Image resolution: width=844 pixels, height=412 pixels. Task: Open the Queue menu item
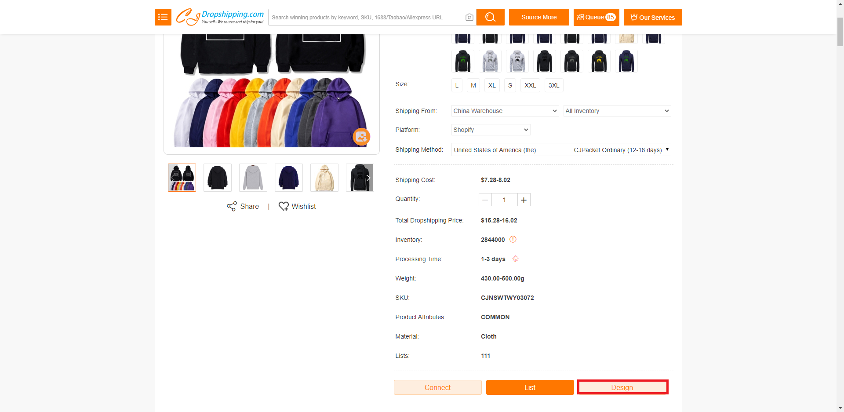click(x=596, y=17)
